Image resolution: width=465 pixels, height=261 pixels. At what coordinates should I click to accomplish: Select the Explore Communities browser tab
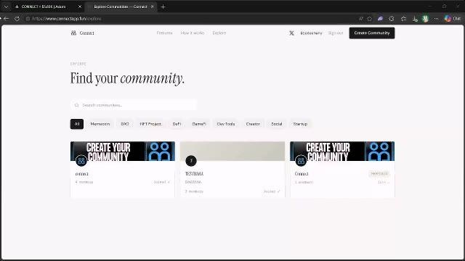point(121,7)
